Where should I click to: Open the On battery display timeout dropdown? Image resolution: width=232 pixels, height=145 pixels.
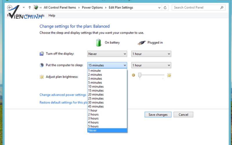(107, 54)
